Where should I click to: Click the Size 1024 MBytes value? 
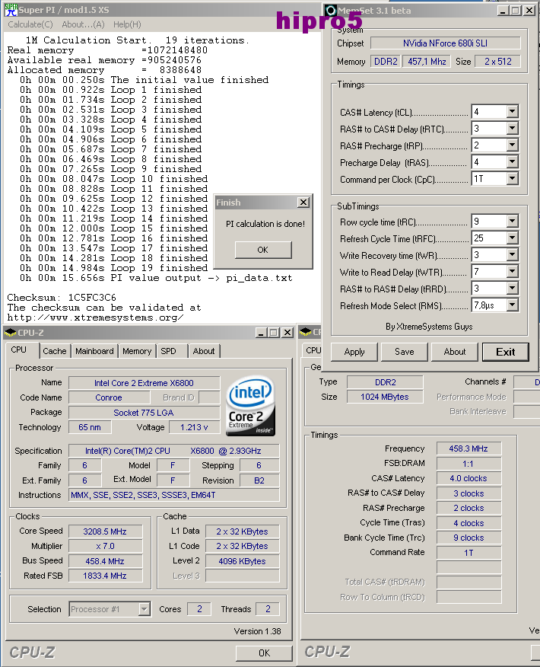(385, 397)
